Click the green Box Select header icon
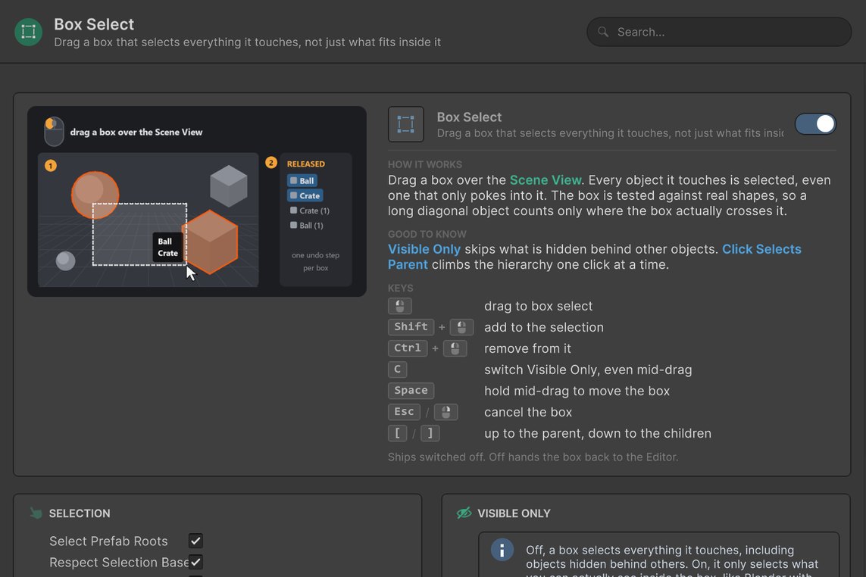This screenshot has height=577, width=866. tap(28, 32)
